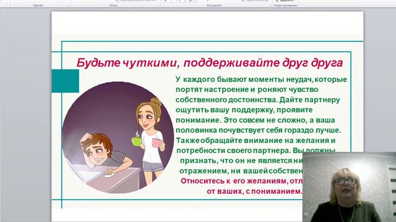Click the slide title 'Будьте чуткими, поддерживайте друг друга'
Screen dimensions: 396x222
click(210, 63)
